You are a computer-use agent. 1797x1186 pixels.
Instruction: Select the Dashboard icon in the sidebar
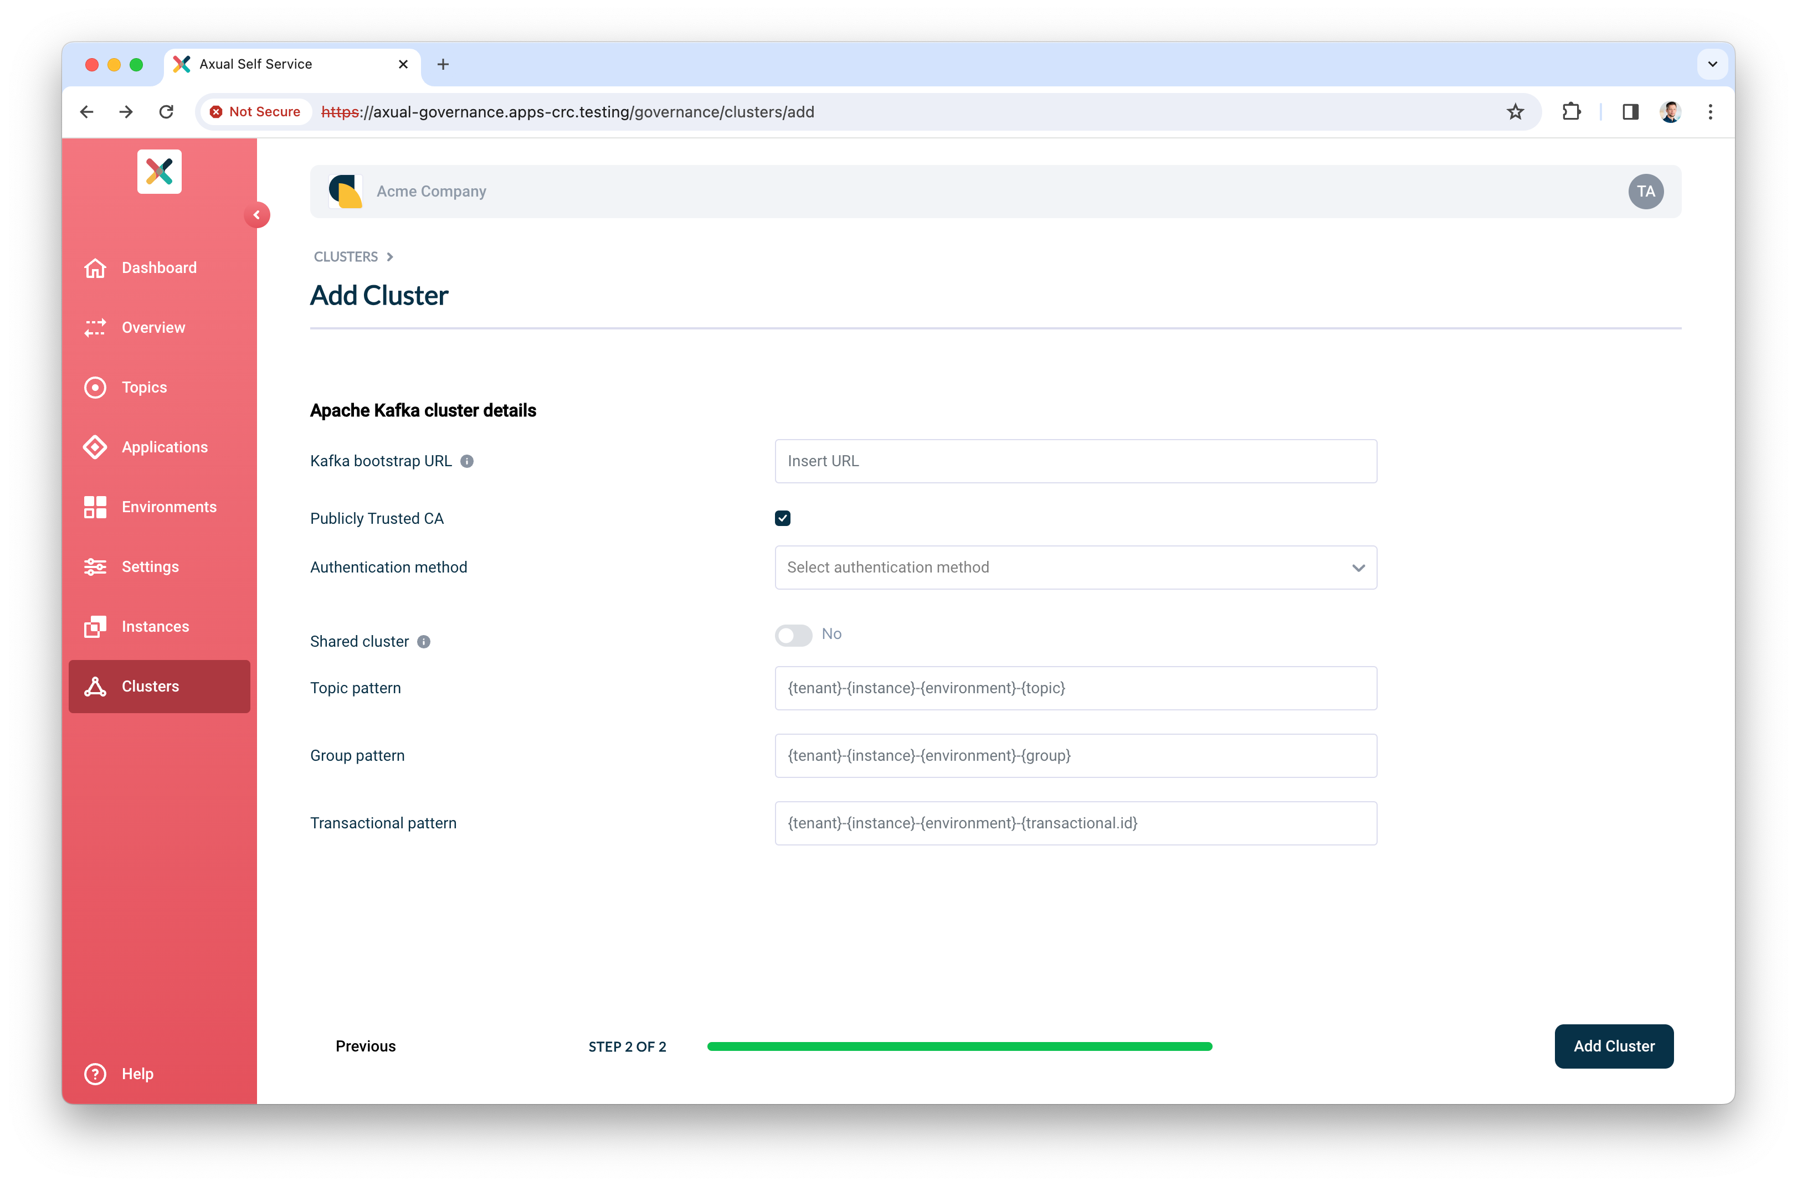(x=95, y=268)
